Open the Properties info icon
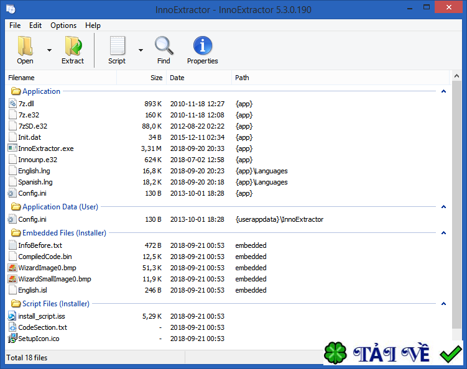 click(x=203, y=47)
